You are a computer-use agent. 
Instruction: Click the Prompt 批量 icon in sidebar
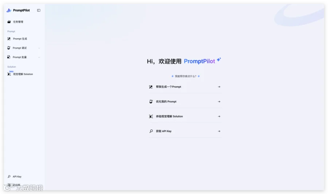pyautogui.click(x=9, y=57)
